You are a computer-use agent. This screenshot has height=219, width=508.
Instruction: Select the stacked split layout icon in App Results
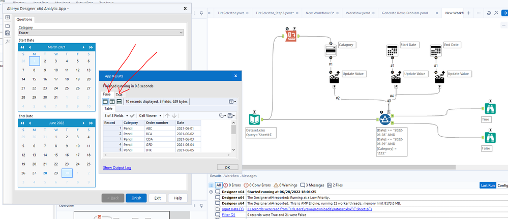[119, 102]
